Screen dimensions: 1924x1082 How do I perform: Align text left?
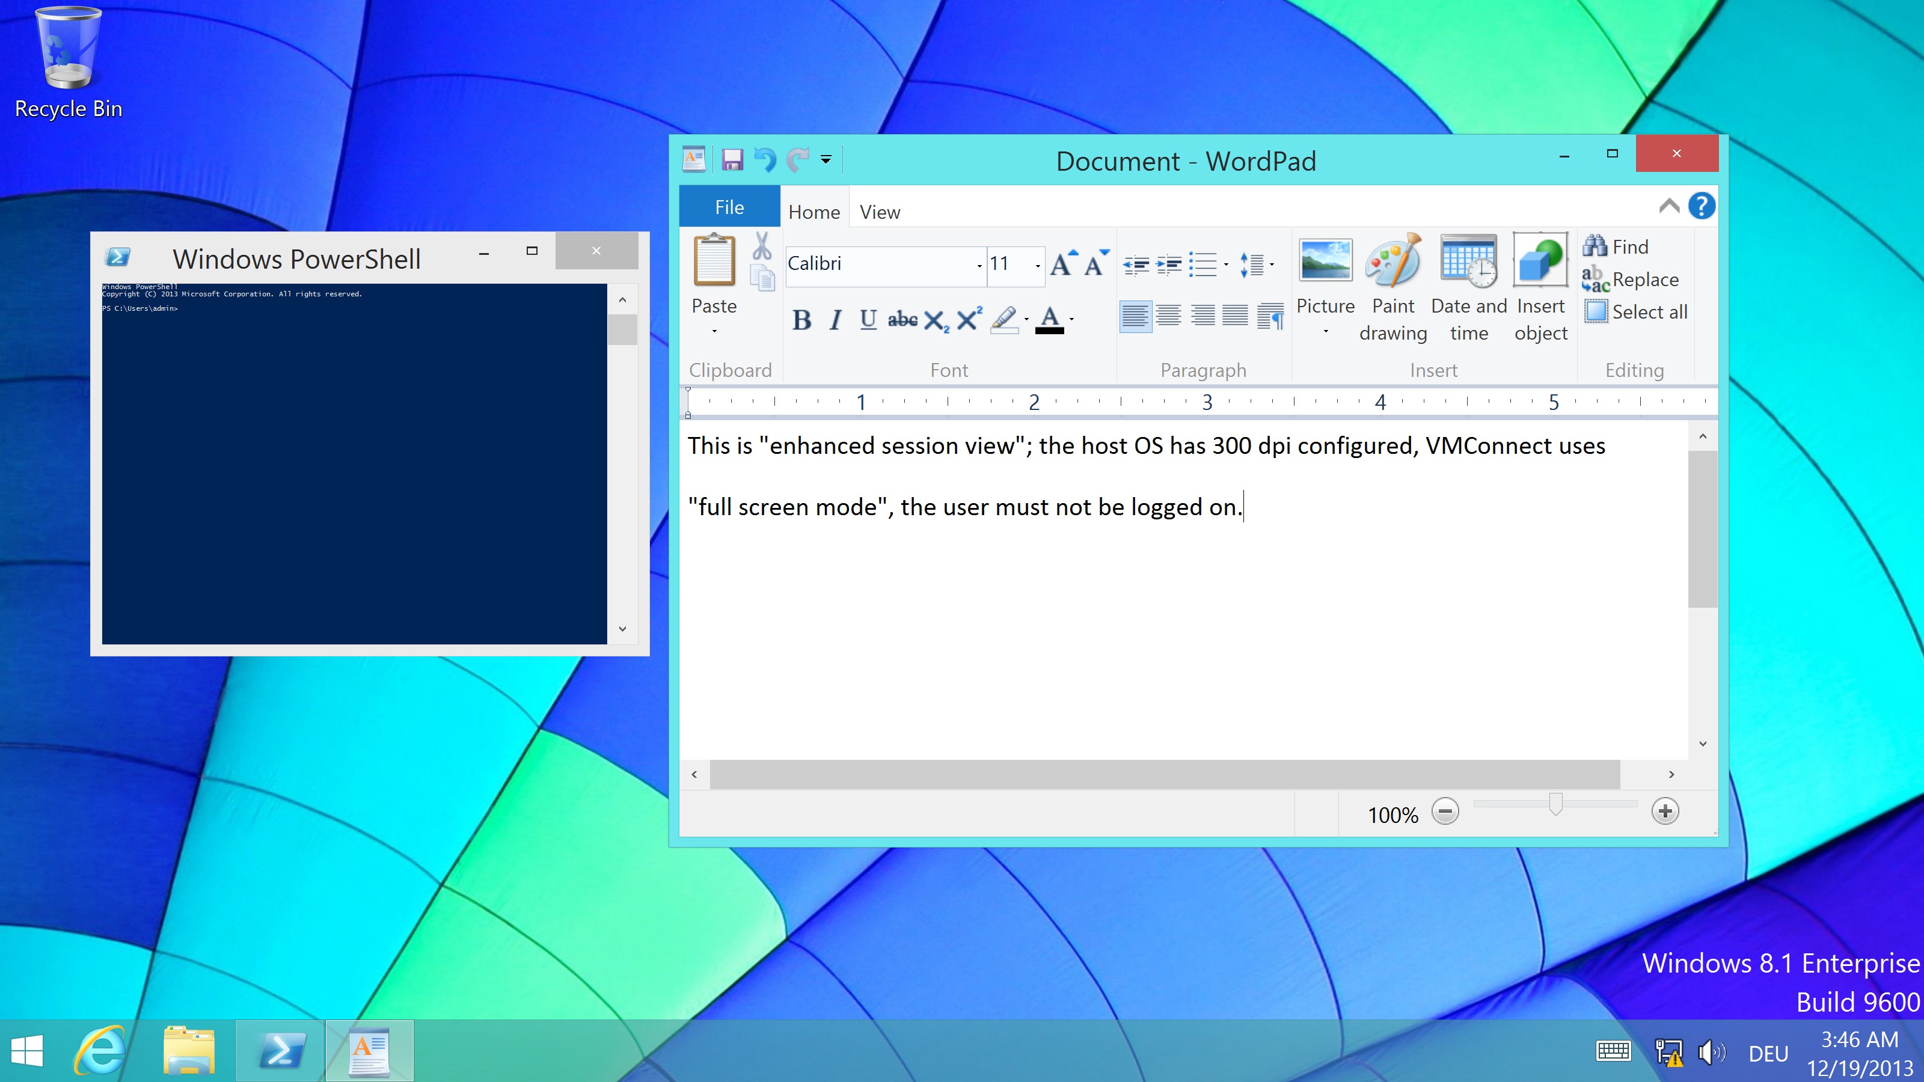click(x=1135, y=316)
